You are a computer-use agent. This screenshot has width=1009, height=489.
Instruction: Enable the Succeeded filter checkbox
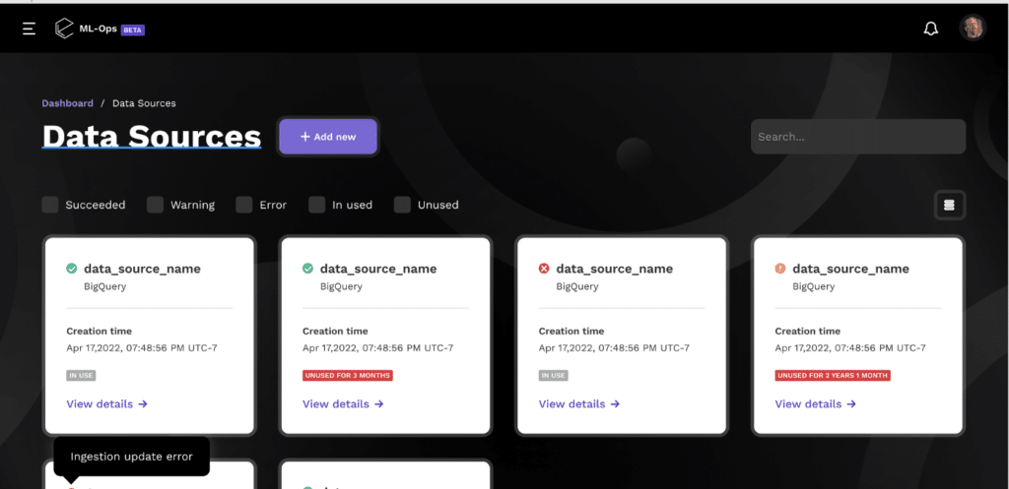click(x=50, y=205)
